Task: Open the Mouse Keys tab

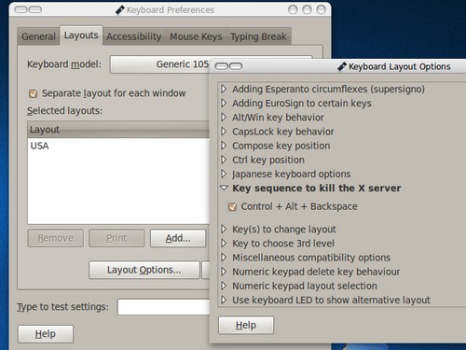Action: 196,36
